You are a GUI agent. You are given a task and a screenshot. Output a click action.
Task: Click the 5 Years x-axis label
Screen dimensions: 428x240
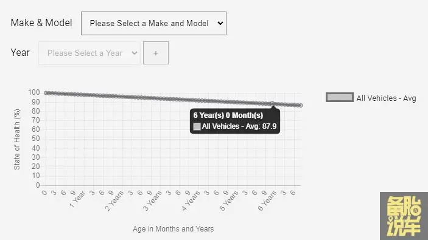pyautogui.click(x=229, y=201)
